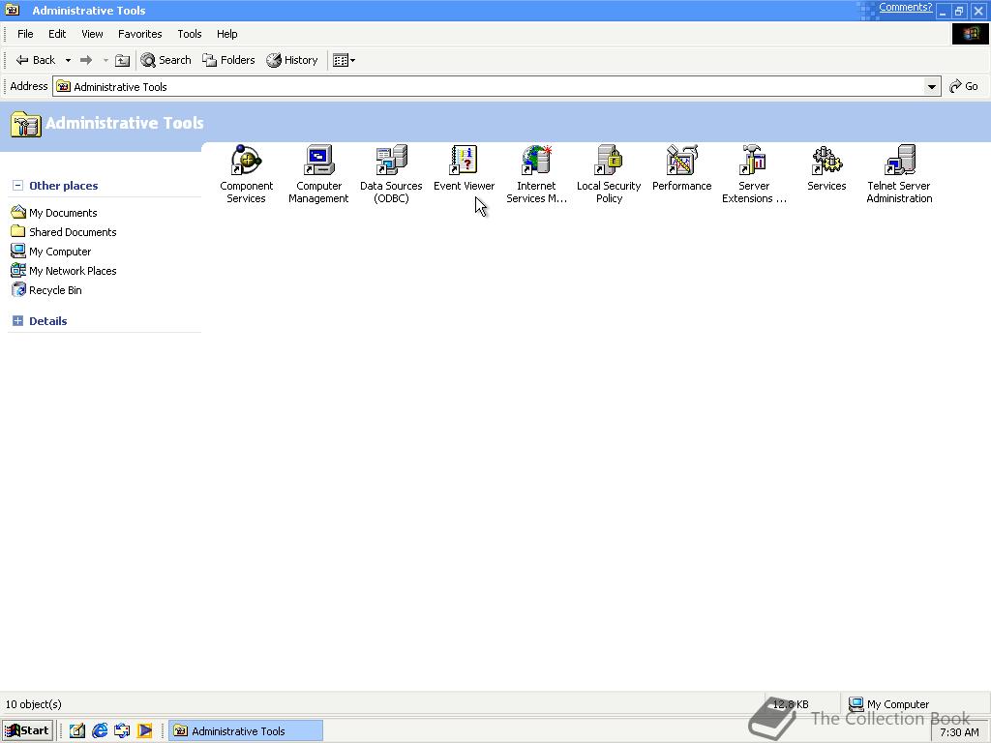This screenshot has width=991, height=743.
Task: Launch Windows Media Player from Quick Launch
Action: (x=145, y=731)
